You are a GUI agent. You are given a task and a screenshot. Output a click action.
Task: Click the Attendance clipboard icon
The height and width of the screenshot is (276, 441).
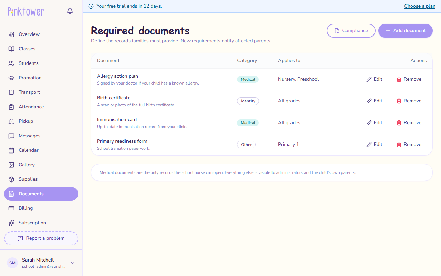pos(11,107)
